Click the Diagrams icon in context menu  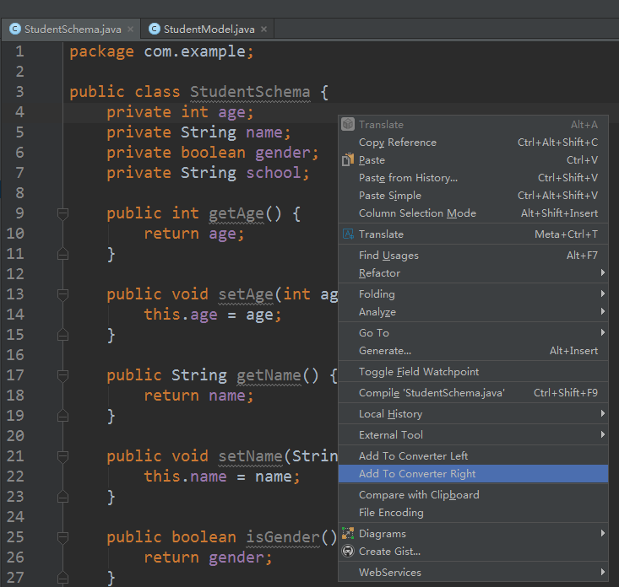tap(348, 533)
